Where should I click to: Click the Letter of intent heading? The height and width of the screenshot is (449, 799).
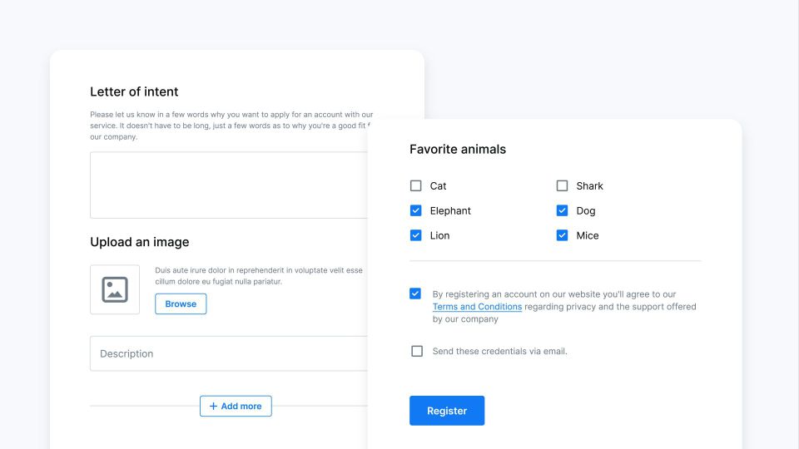coord(134,91)
